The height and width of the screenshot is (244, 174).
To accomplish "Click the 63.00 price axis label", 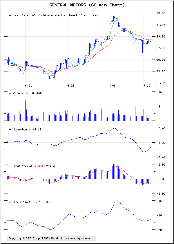I will (161, 71).
